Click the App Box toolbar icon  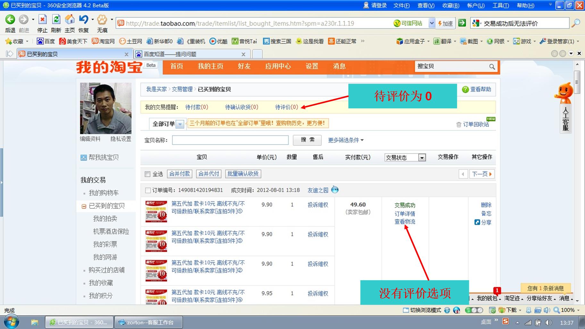tap(399, 41)
